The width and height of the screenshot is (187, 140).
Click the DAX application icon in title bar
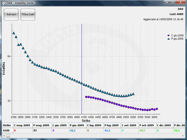tap(3, 3)
